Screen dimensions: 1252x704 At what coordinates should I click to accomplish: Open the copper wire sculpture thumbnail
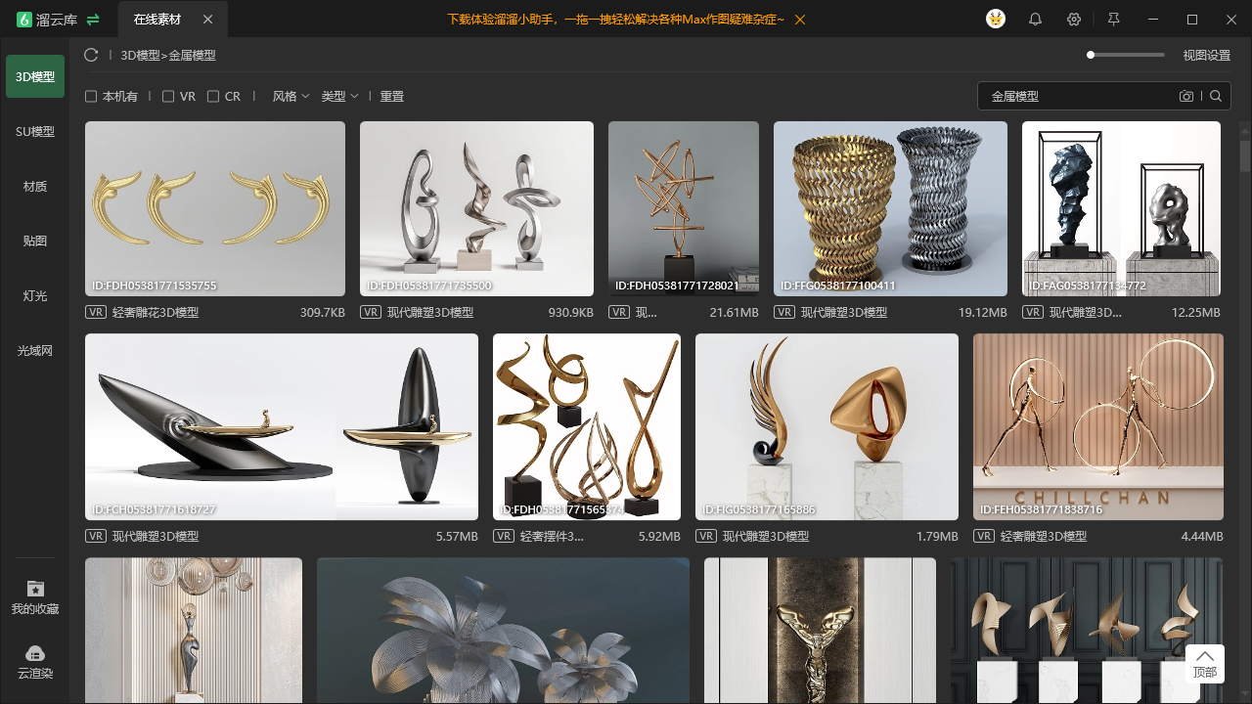pos(684,208)
